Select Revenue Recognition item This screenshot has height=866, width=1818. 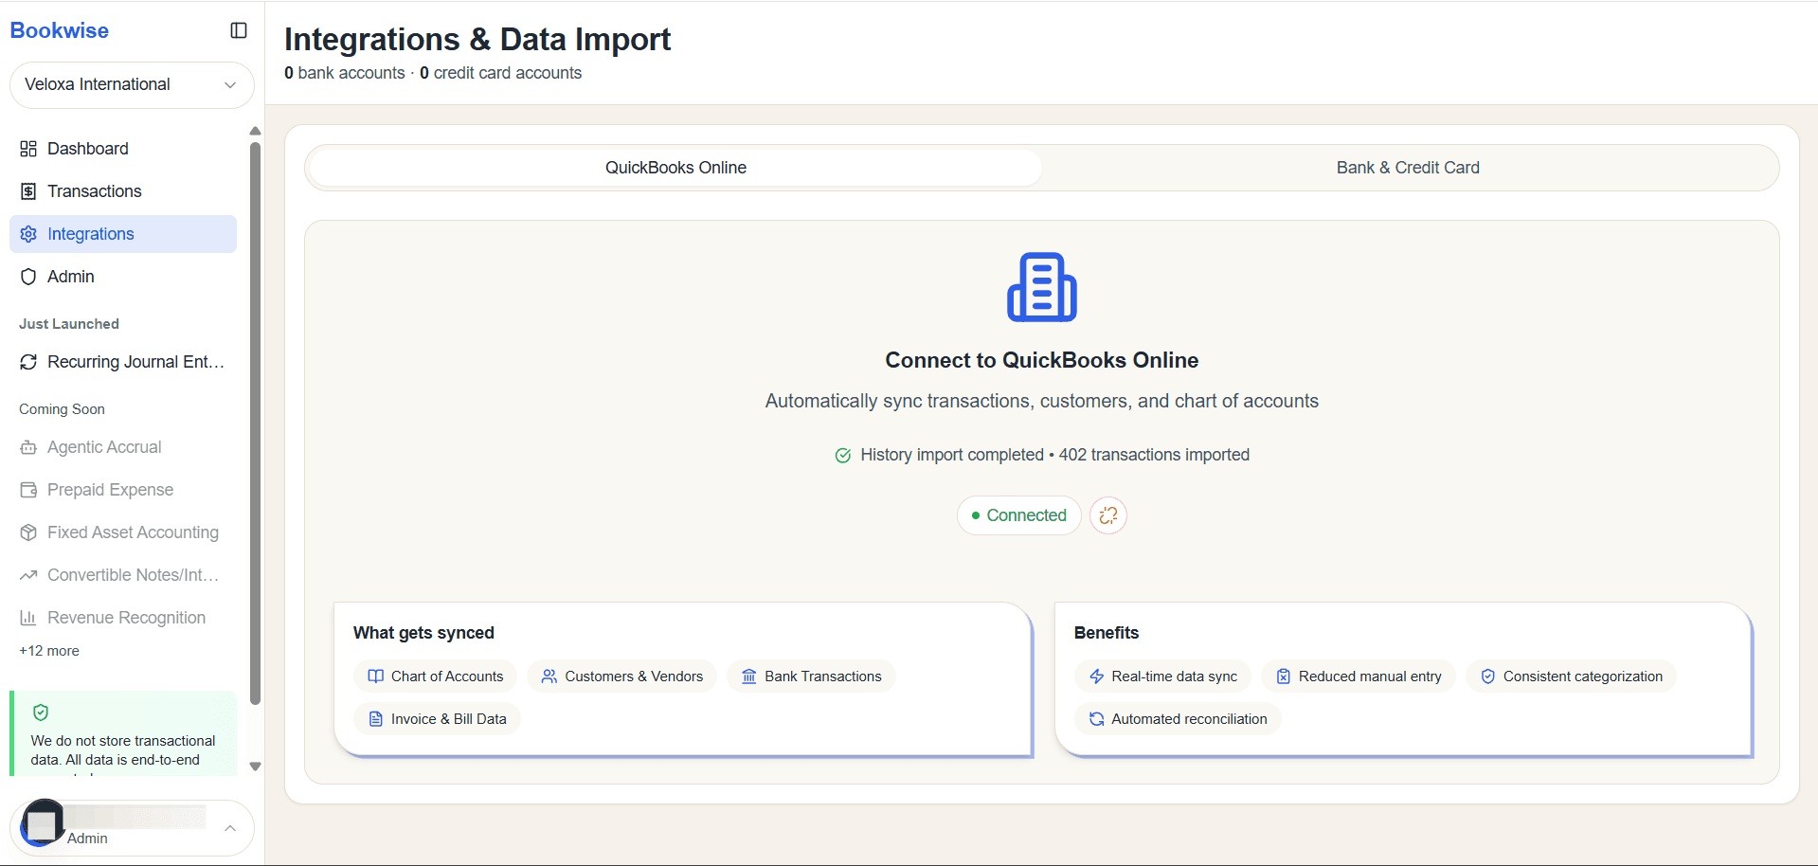click(x=123, y=618)
